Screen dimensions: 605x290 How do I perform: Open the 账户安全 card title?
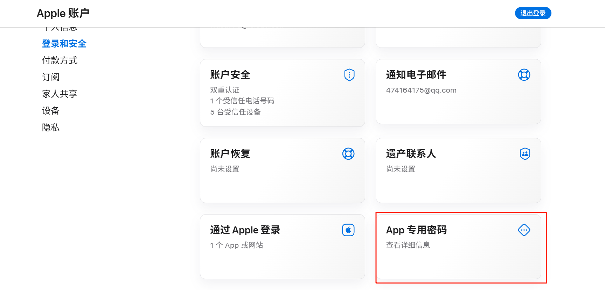(230, 75)
